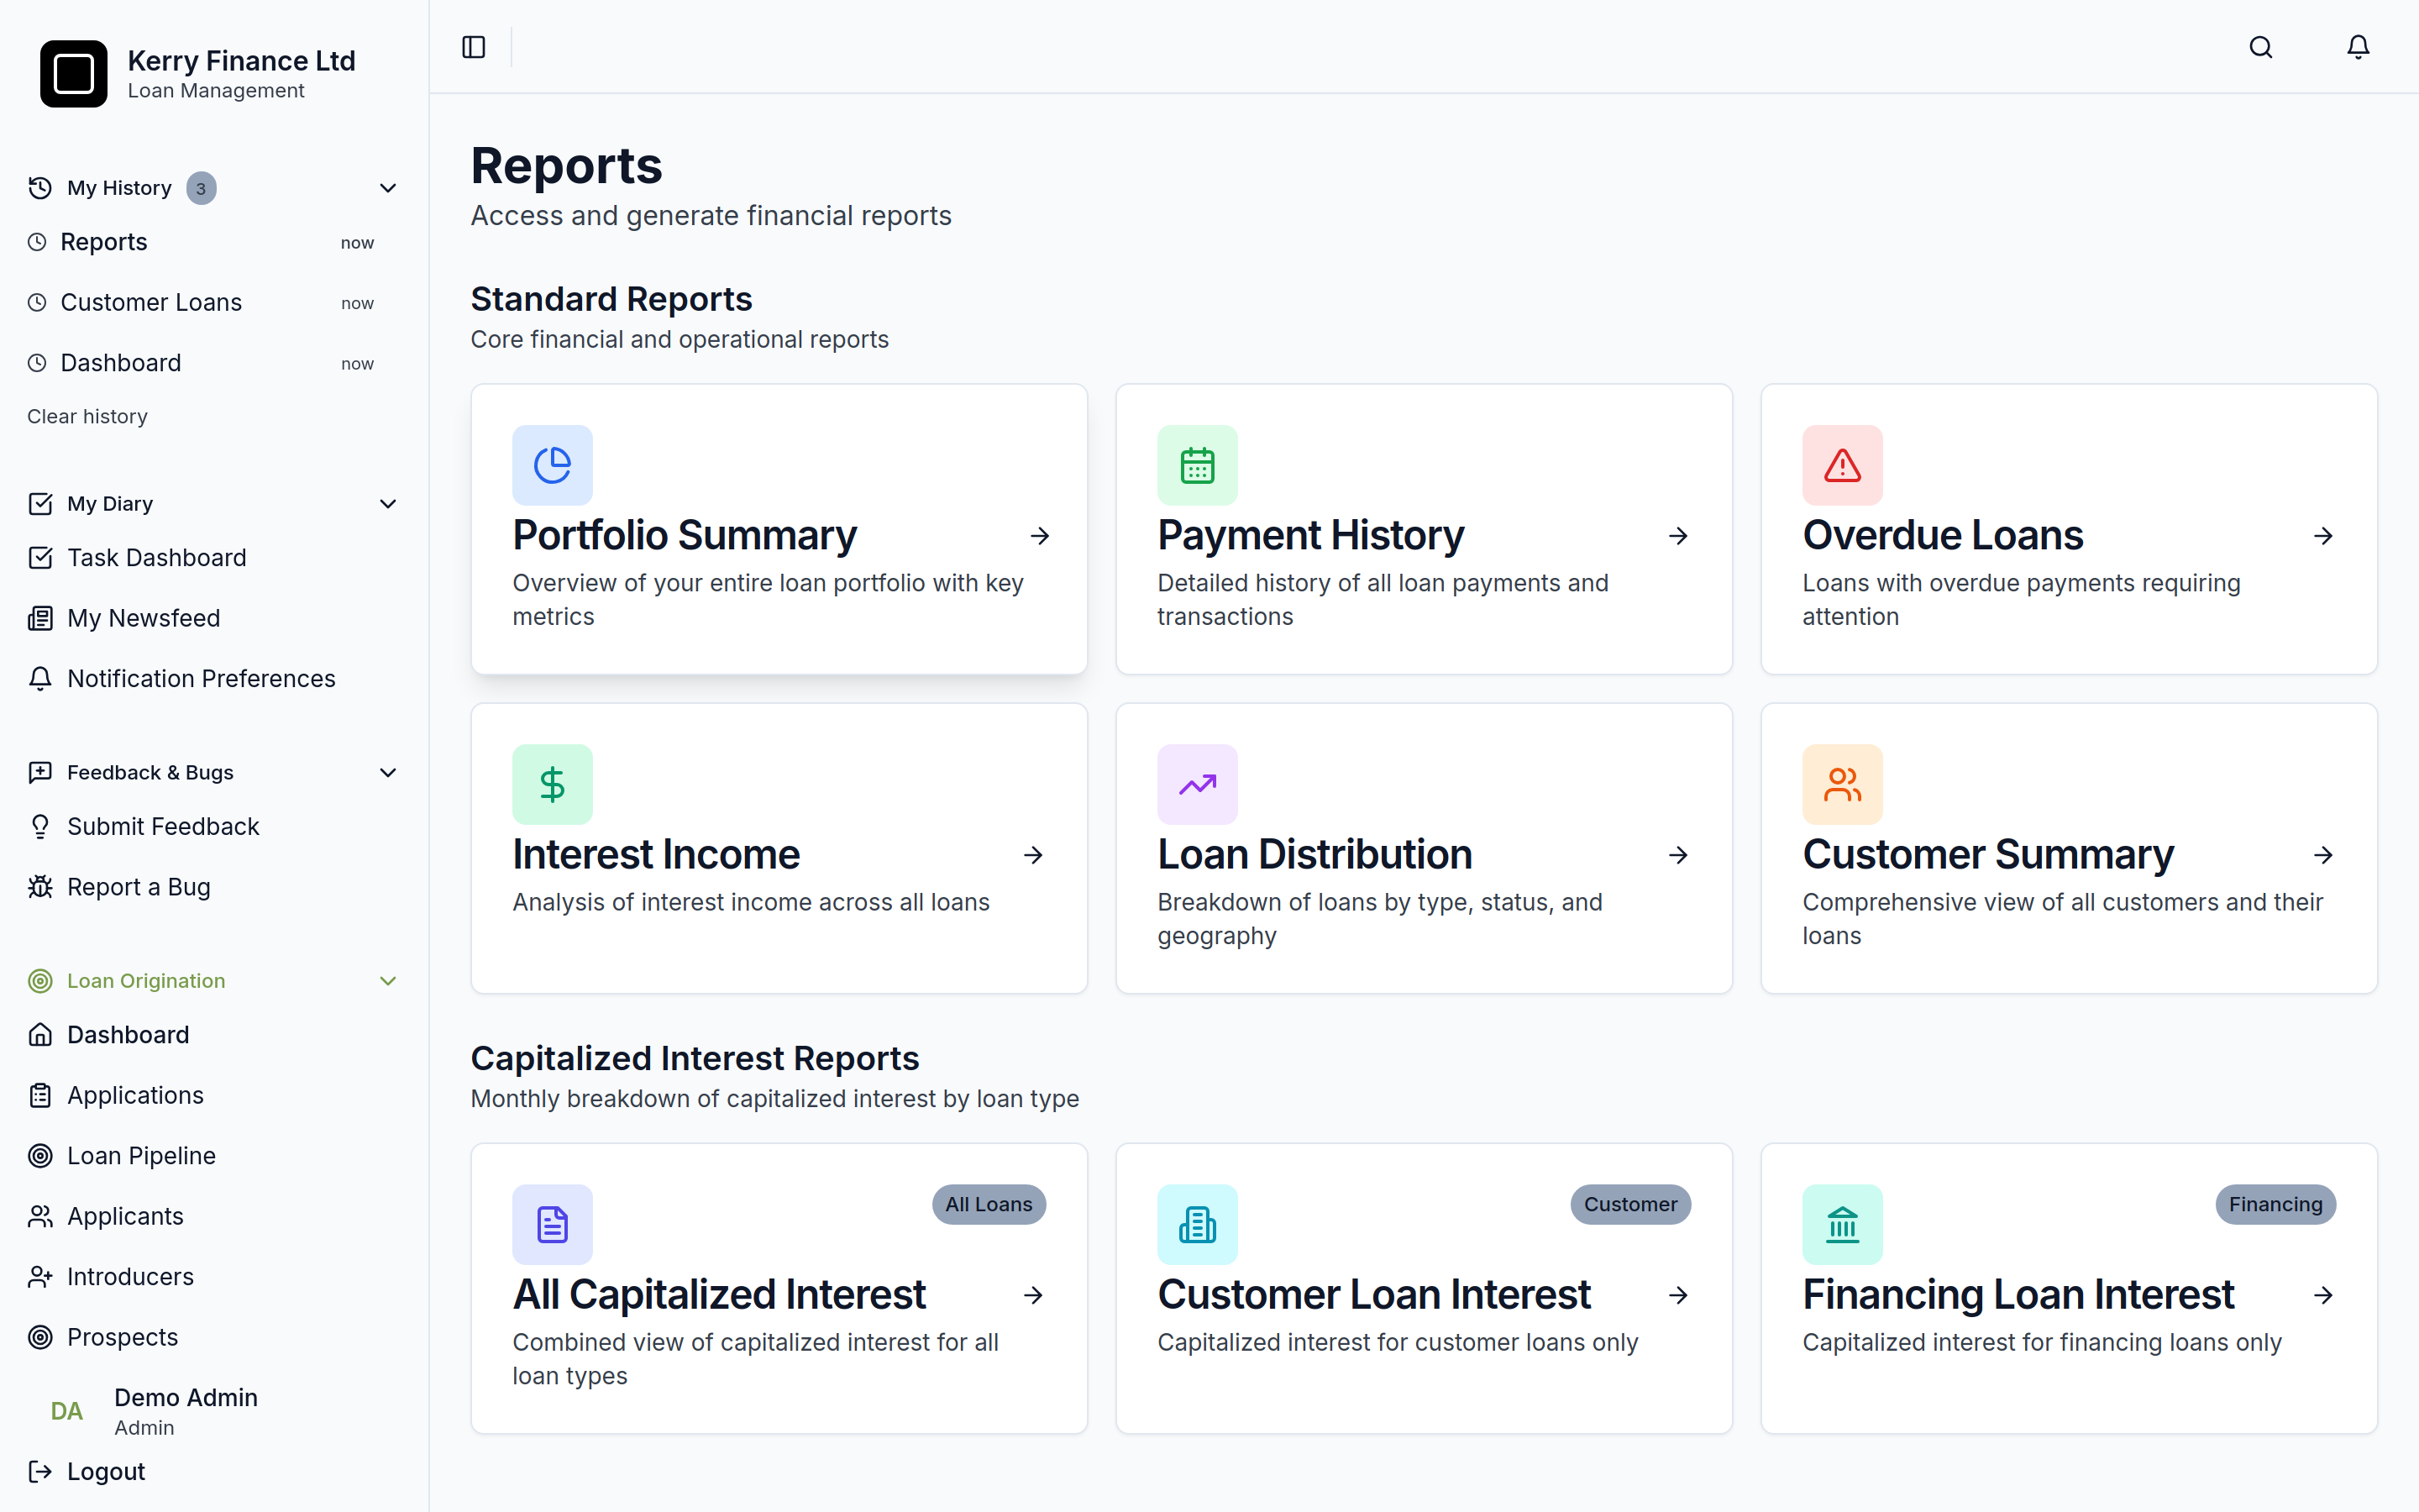Open My Newsfeed in sidebar
2419x1512 pixels.
tap(213, 618)
